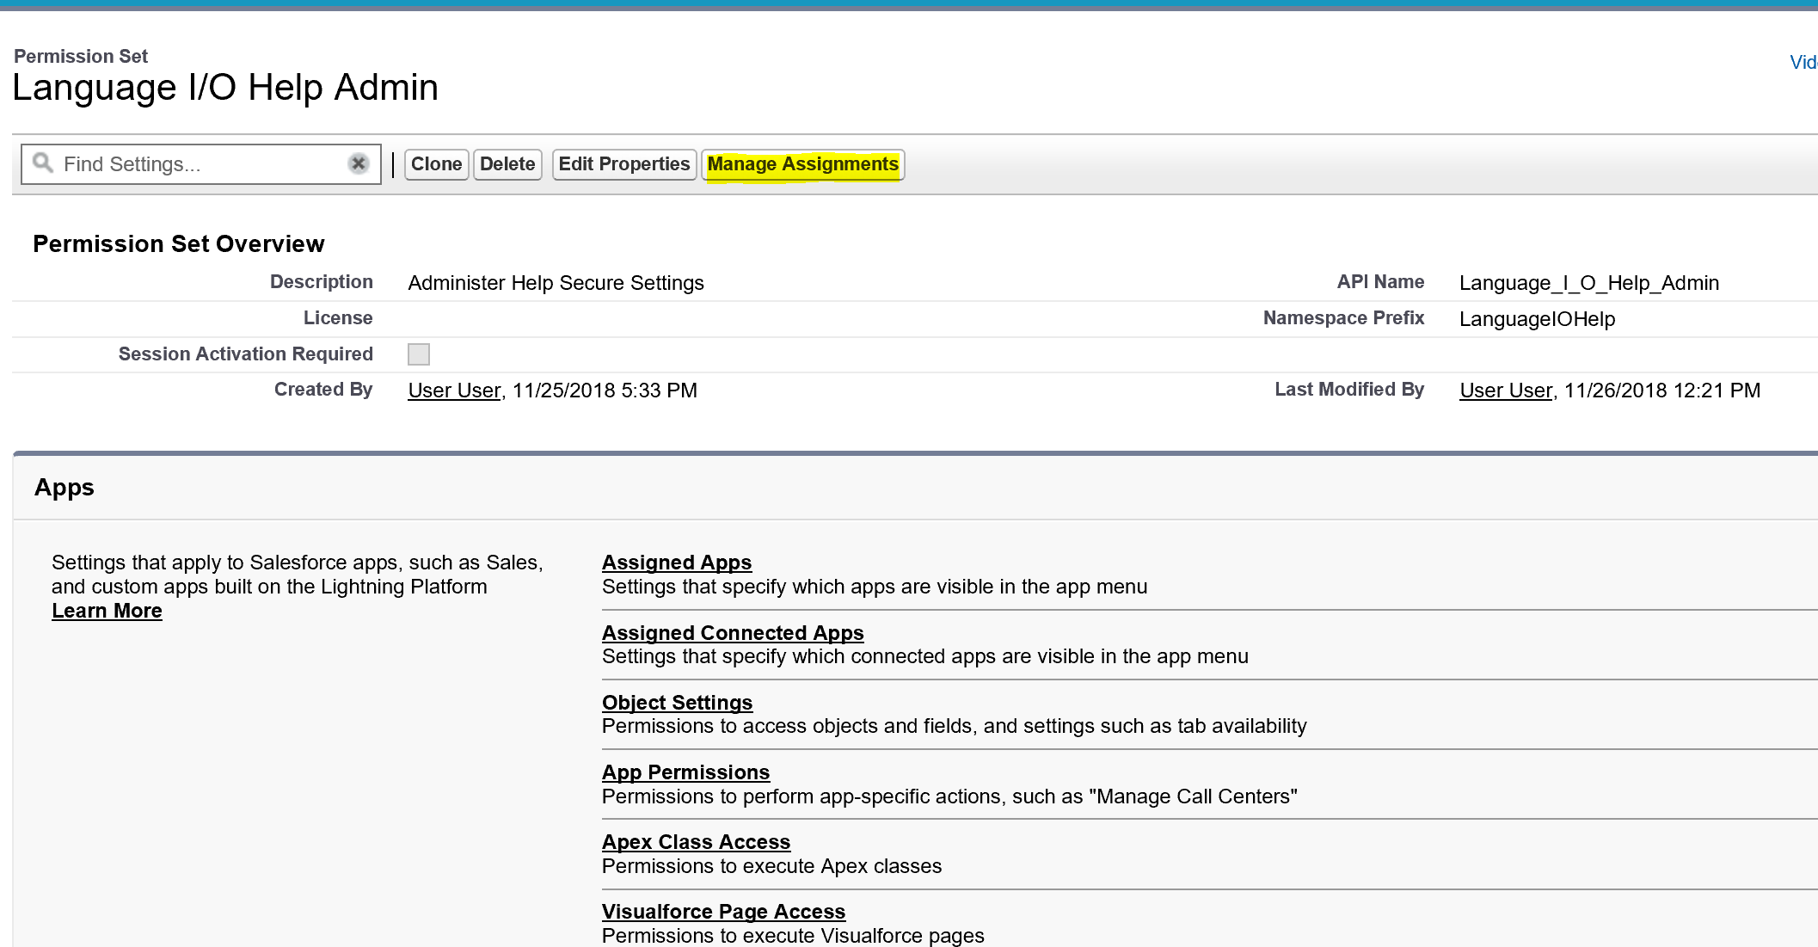The width and height of the screenshot is (1818, 947).
Task: Click the Video link at top right
Action: [x=1803, y=63]
